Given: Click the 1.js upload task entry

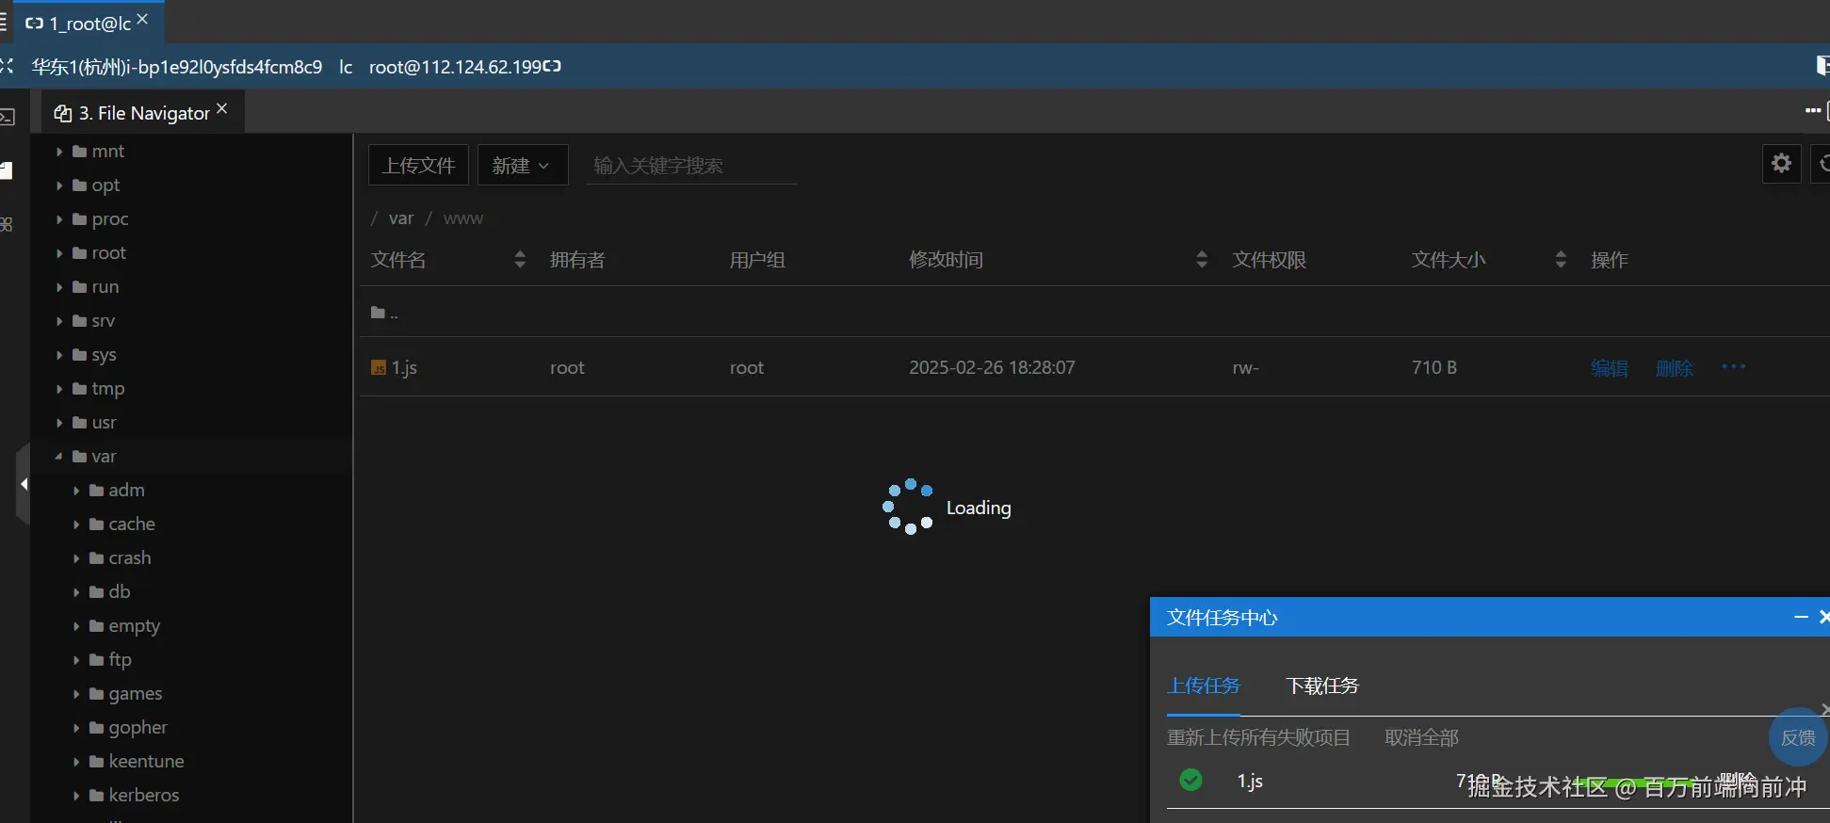Looking at the screenshot, I should [1250, 781].
